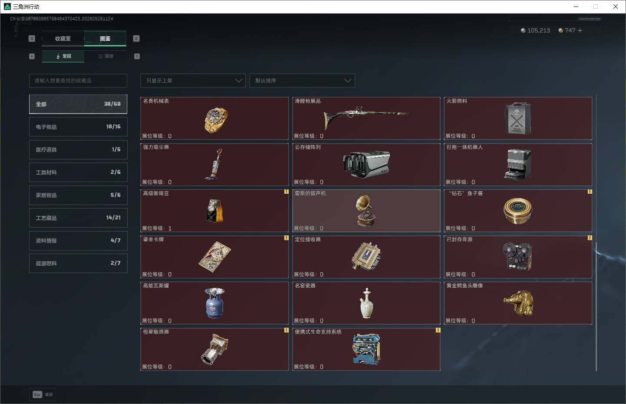
Task: Click the silver currency coin icon
Action: 523,30
